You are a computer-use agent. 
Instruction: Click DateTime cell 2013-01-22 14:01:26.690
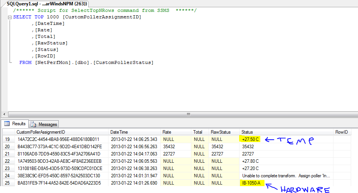click(x=134, y=183)
